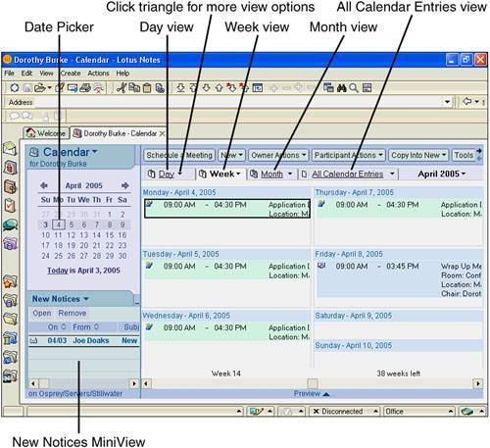Click the Open folder toolbar icon
This screenshot has height=448, width=490.
[40, 87]
